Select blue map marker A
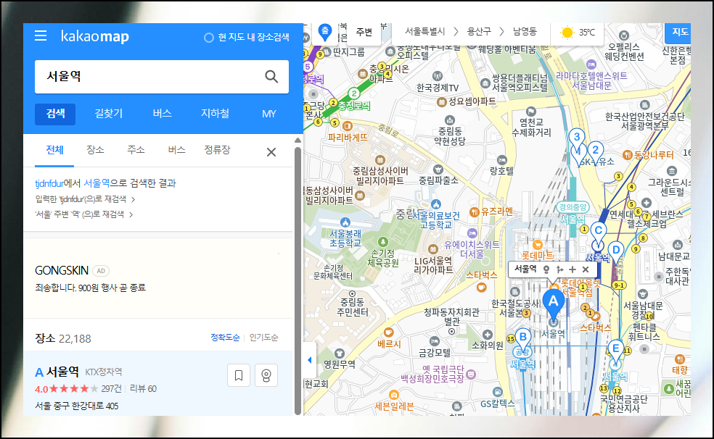 (x=553, y=304)
